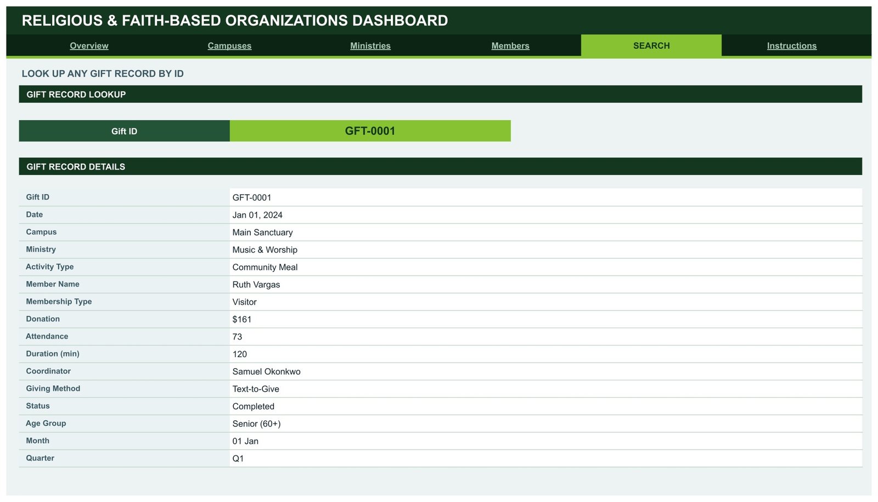Select the $161 donation value
This screenshot has height=502, width=878.
coord(242,319)
